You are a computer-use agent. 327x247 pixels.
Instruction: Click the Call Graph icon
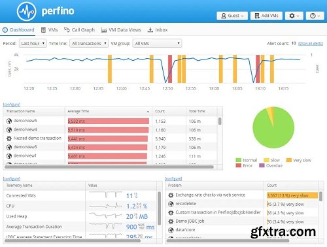pyautogui.click(x=67, y=29)
